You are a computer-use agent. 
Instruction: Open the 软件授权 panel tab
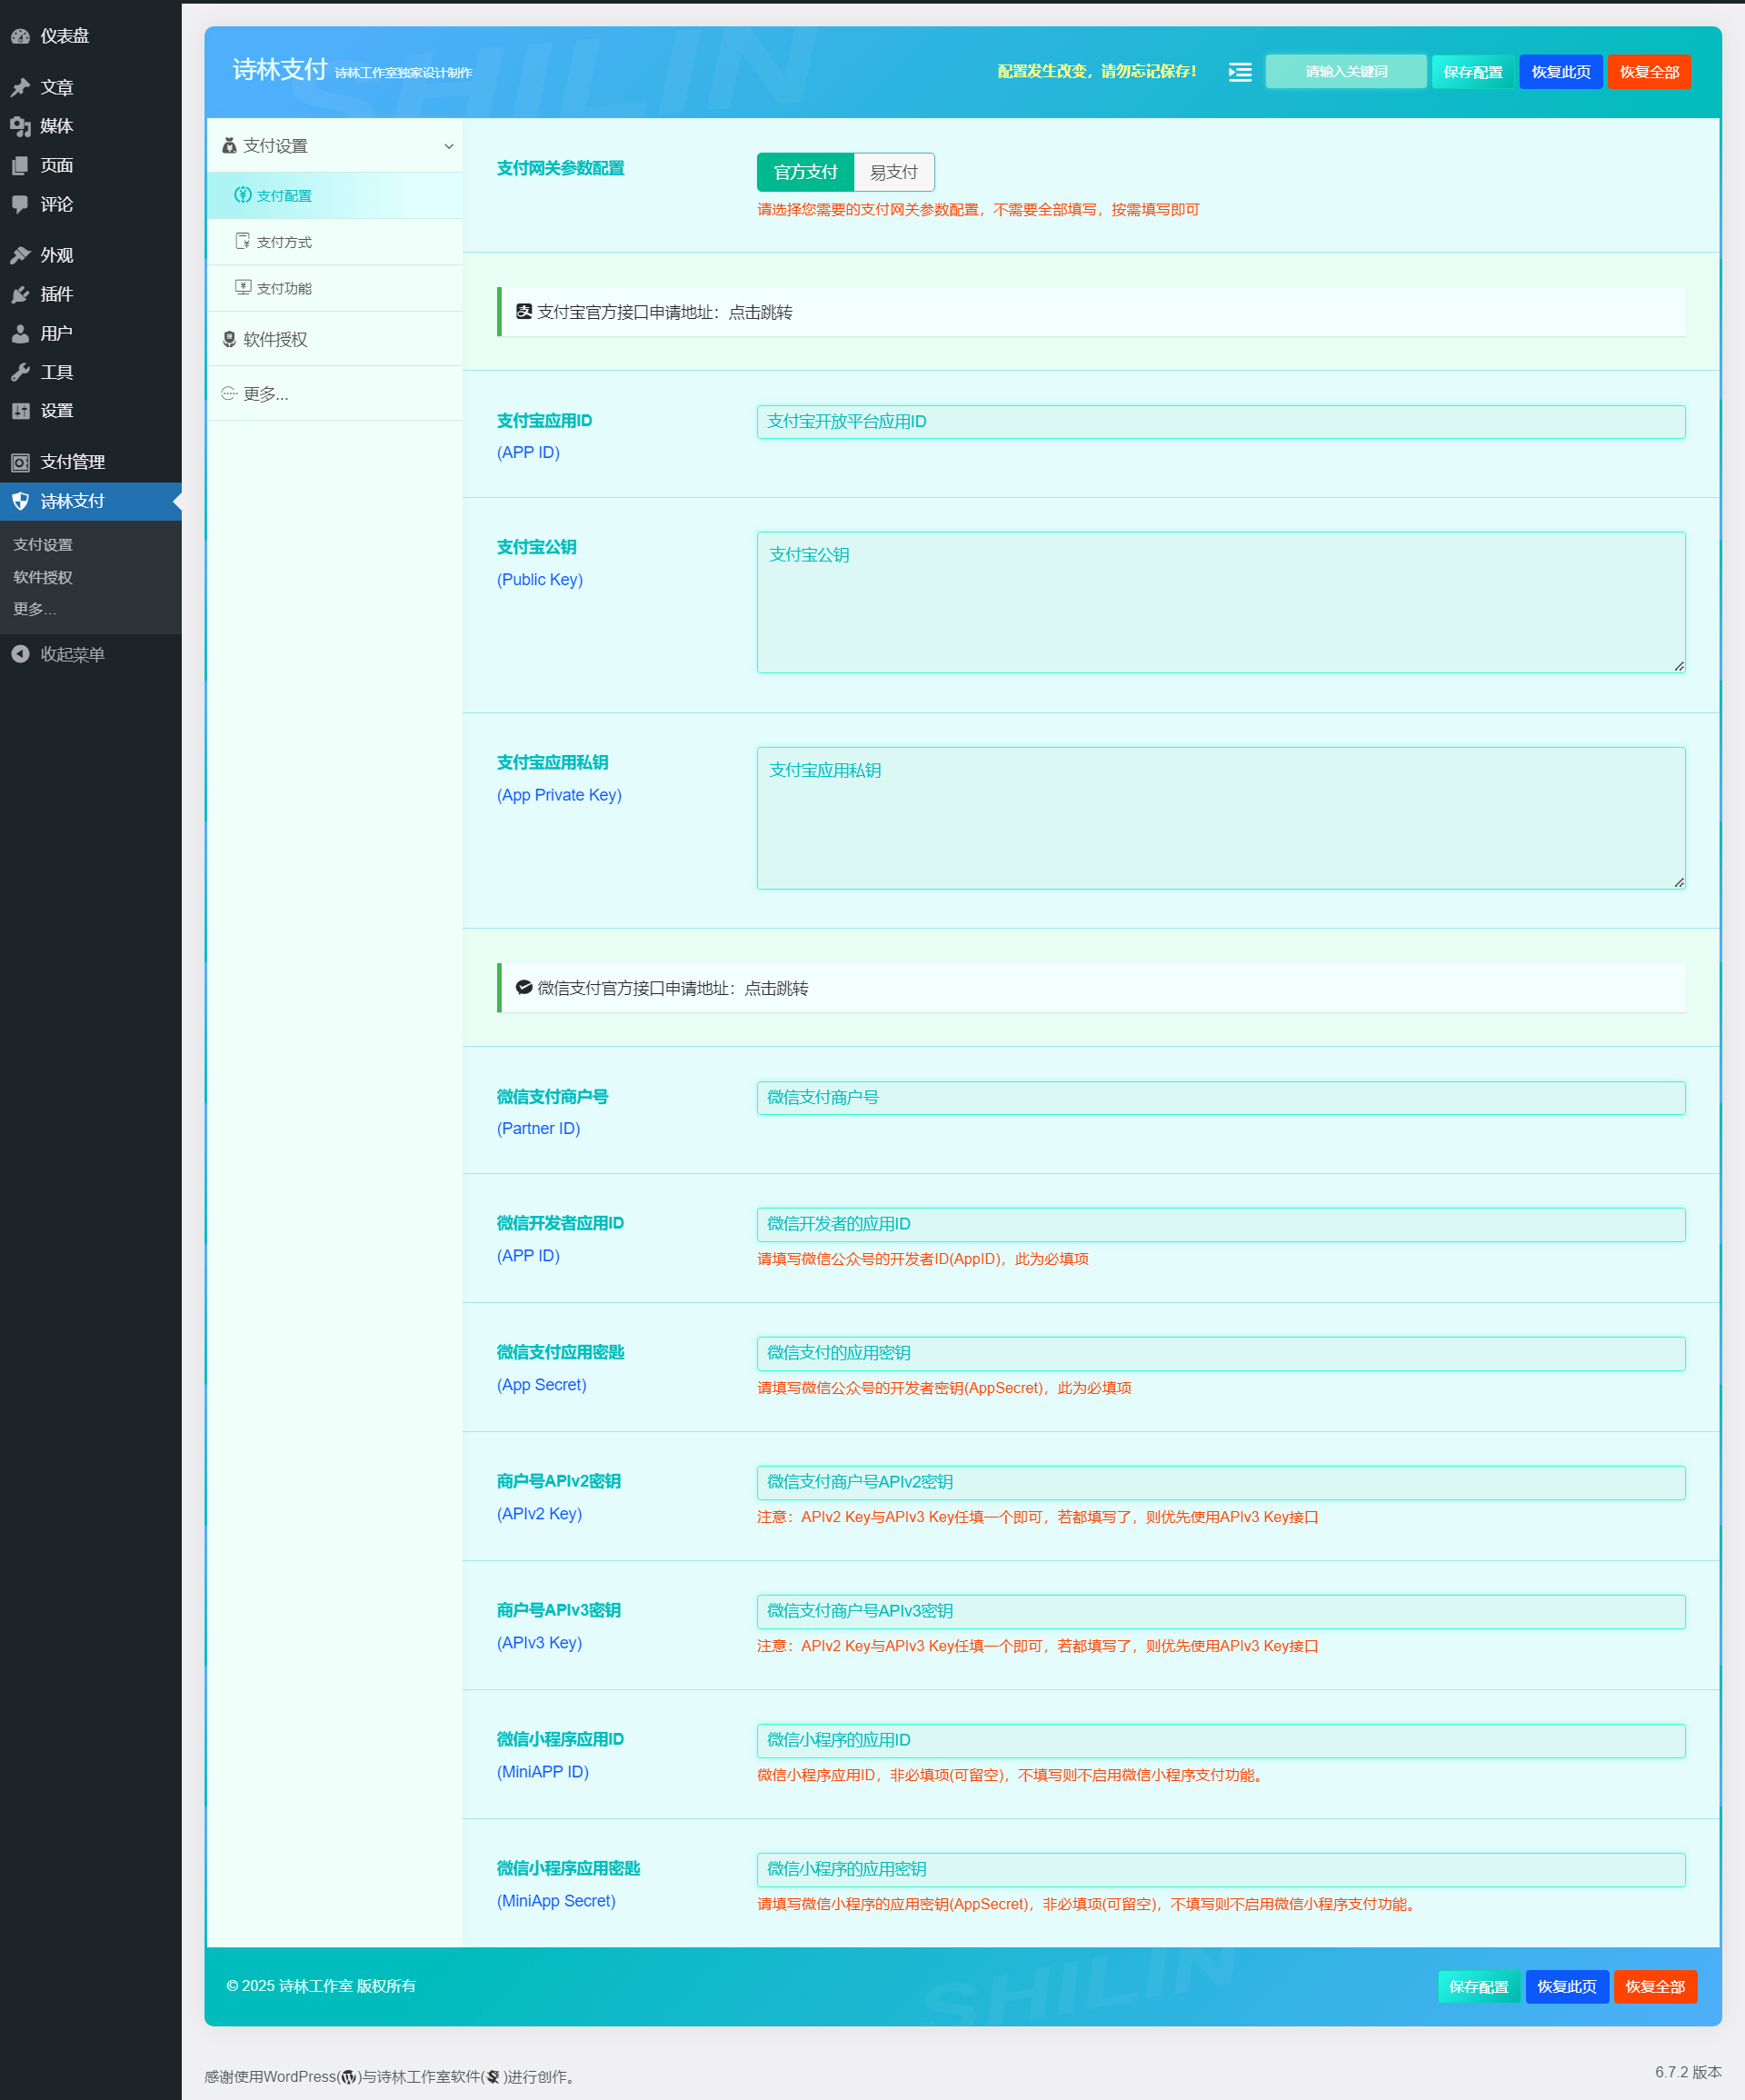pyautogui.click(x=335, y=339)
